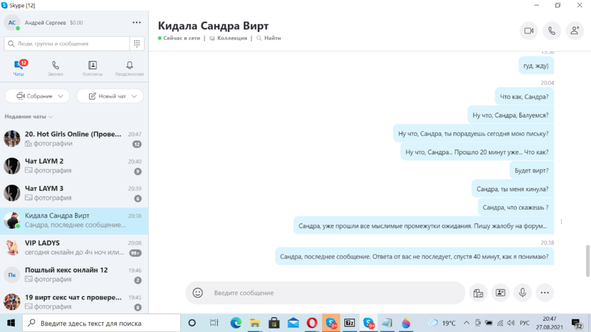Open more message options in the compose bar
Viewport: 591px width, 332px height.
(x=545, y=293)
